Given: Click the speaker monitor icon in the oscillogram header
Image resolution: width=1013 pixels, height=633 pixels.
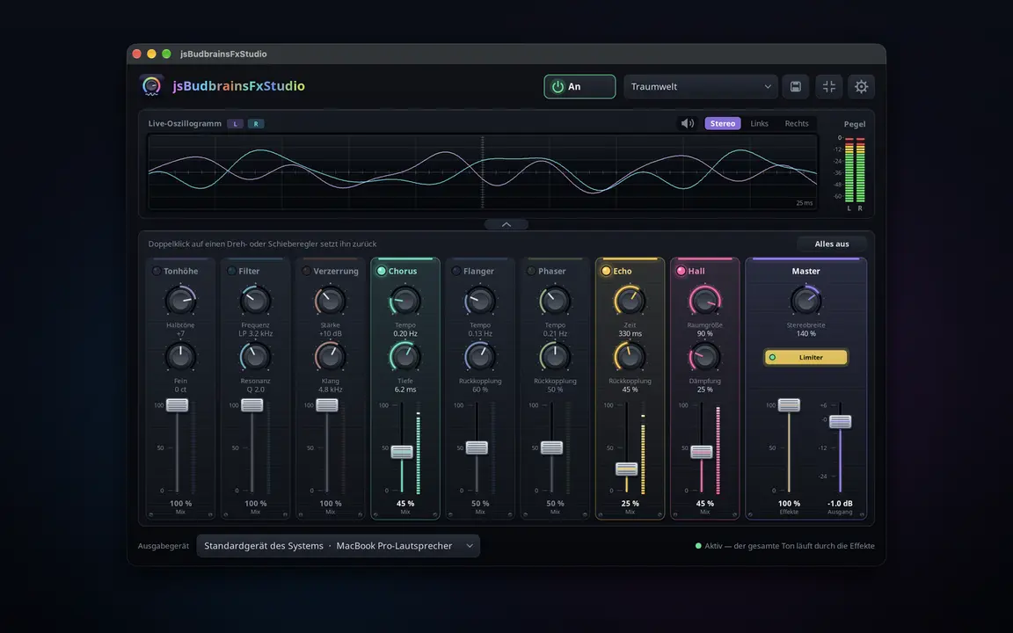Looking at the screenshot, I should [688, 123].
